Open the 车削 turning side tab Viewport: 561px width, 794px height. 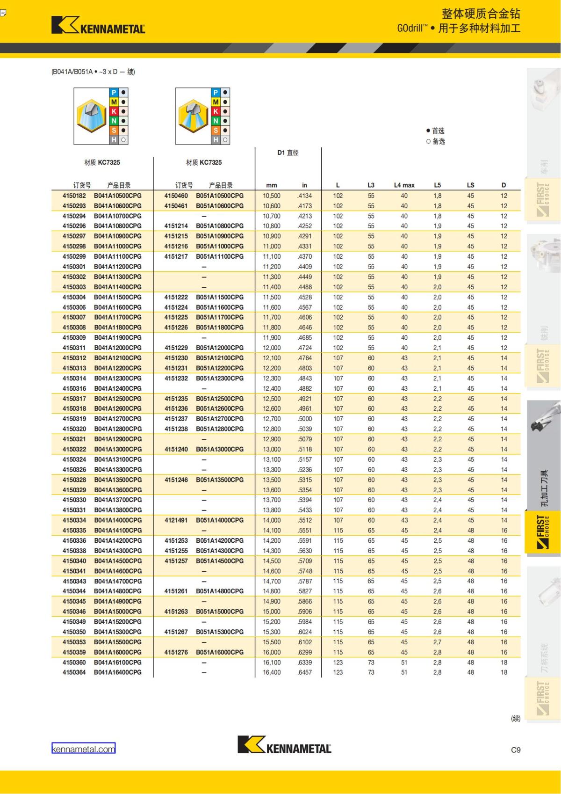coord(544,123)
